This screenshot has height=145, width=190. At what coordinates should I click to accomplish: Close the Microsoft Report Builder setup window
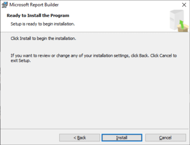pyautogui.click(x=184, y=5)
